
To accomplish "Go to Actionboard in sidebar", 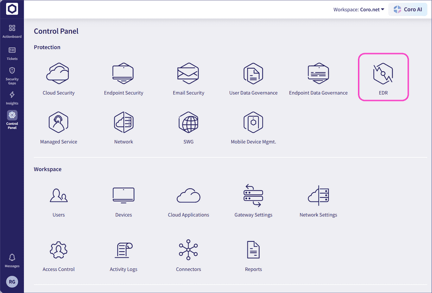I will tap(12, 31).
